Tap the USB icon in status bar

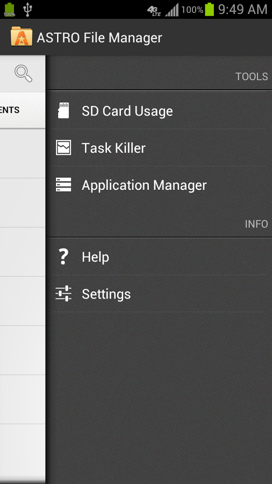click(28, 10)
